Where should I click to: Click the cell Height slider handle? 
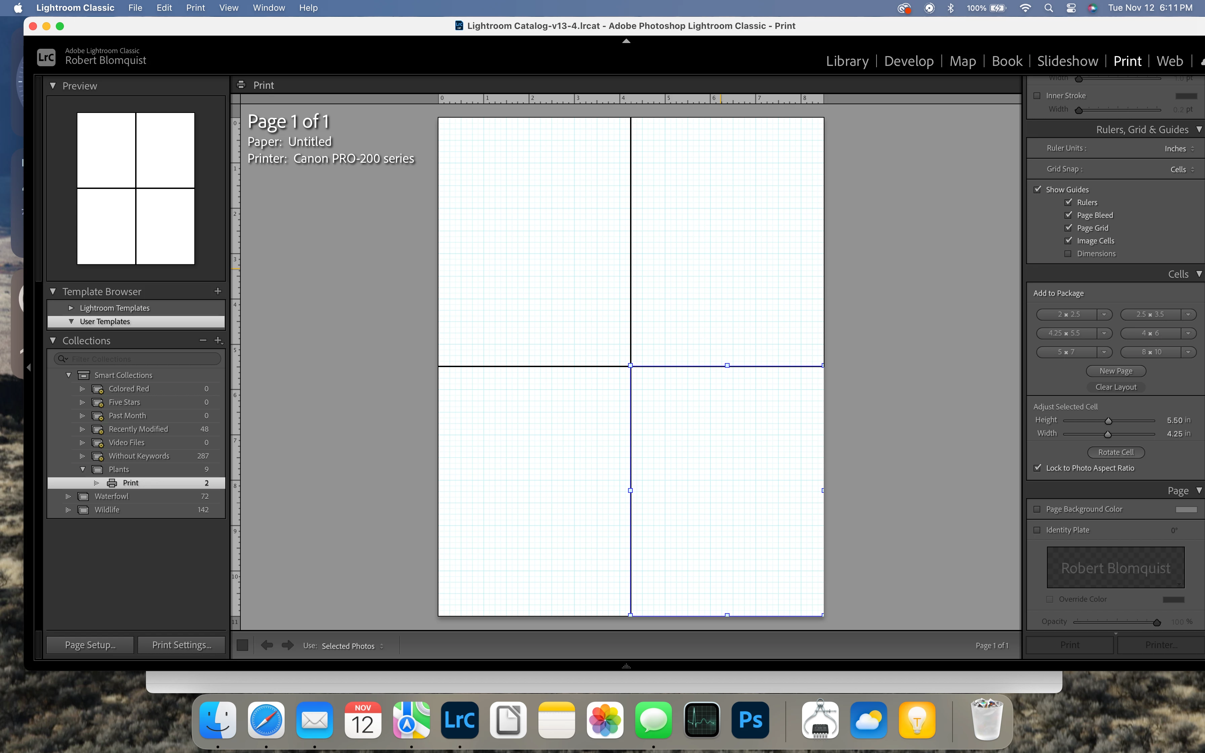click(x=1109, y=421)
